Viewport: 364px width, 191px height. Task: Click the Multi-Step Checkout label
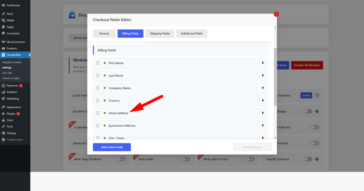(x=87, y=159)
